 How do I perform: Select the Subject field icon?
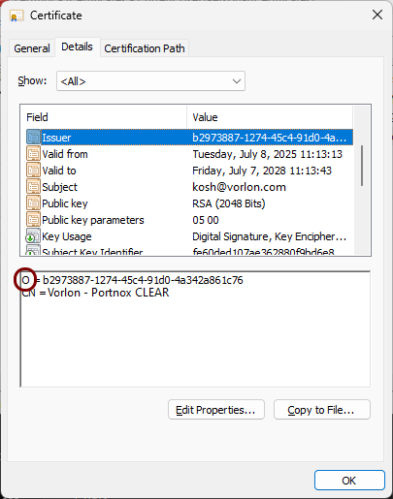click(x=33, y=187)
